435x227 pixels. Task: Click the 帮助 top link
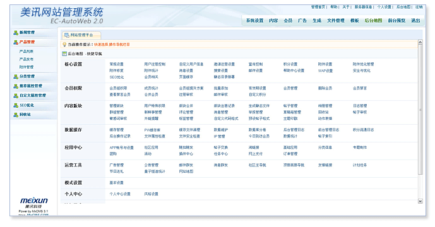pyautogui.click(x=334, y=7)
